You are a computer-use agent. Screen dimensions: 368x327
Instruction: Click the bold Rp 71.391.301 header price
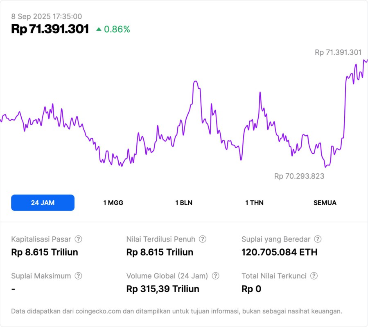tap(50, 29)
